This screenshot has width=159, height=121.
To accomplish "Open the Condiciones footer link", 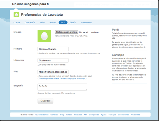I will coord(123,115).
